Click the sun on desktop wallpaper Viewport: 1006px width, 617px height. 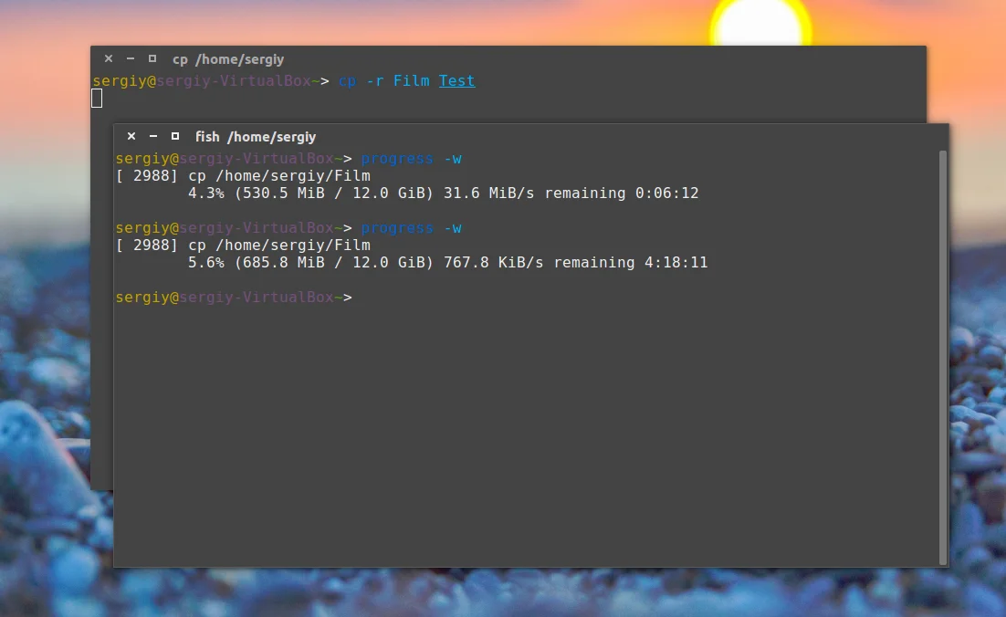pos(760,23)
